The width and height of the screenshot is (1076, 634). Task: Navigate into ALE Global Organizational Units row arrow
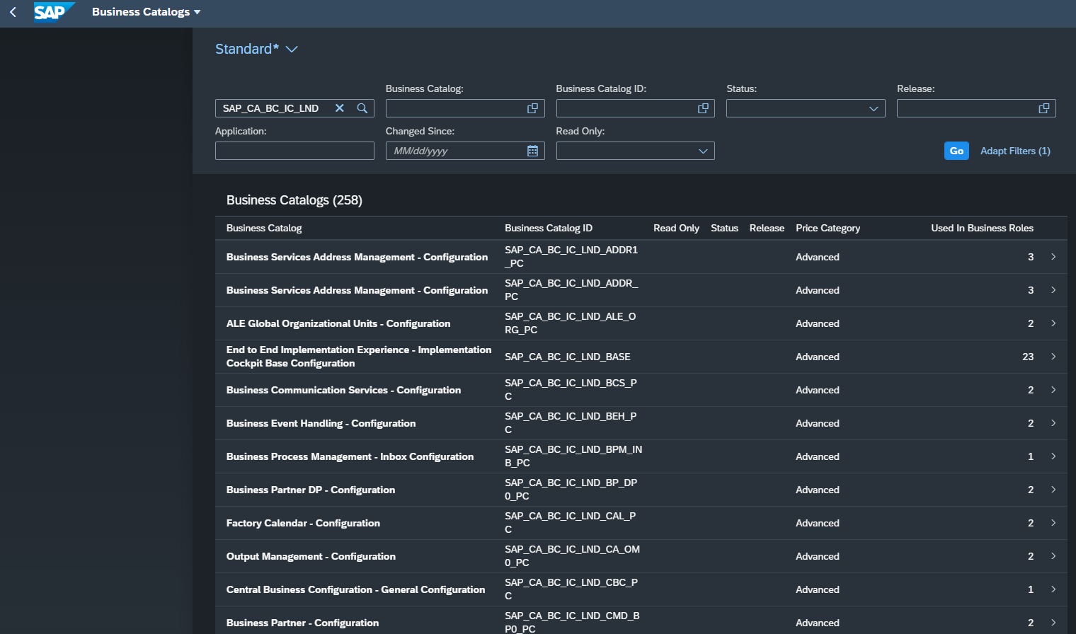tap(1053, 323)
